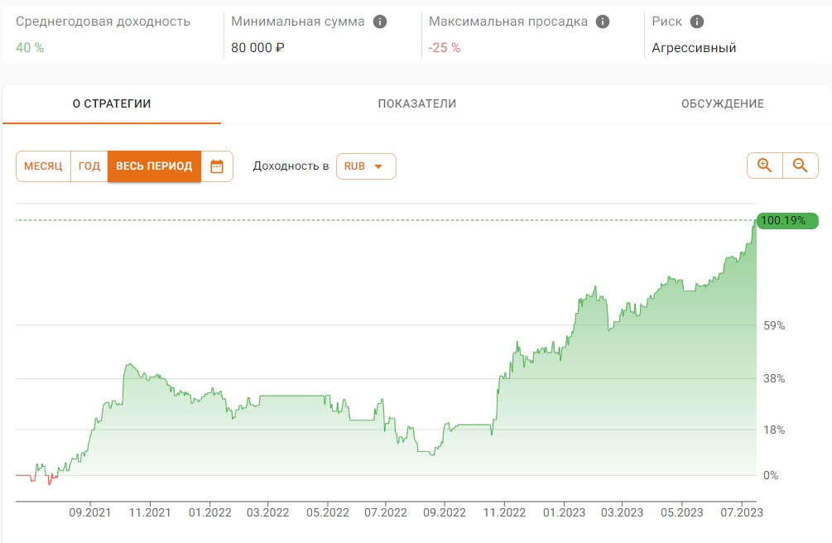Click the 07.2023 axis date

(x=742, y=512)
